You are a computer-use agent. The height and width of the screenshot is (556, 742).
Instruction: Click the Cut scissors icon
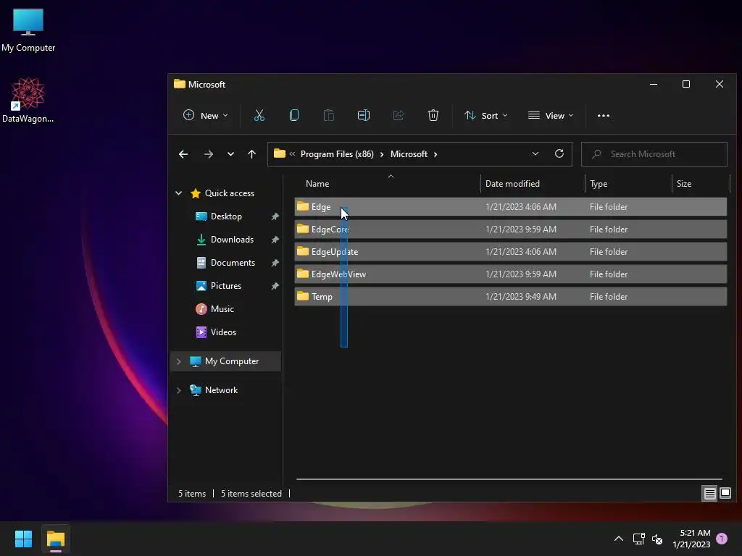259,115
